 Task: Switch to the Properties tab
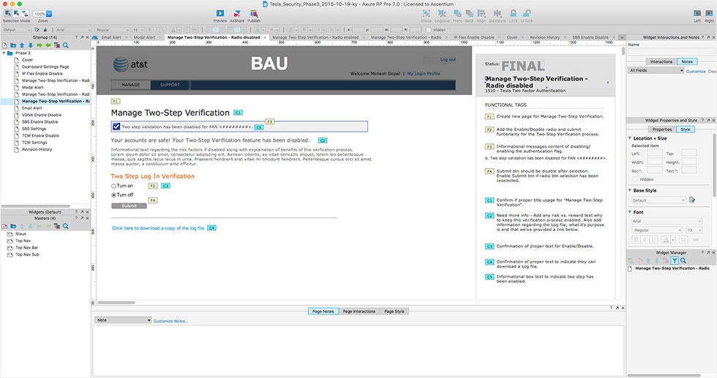662,129
